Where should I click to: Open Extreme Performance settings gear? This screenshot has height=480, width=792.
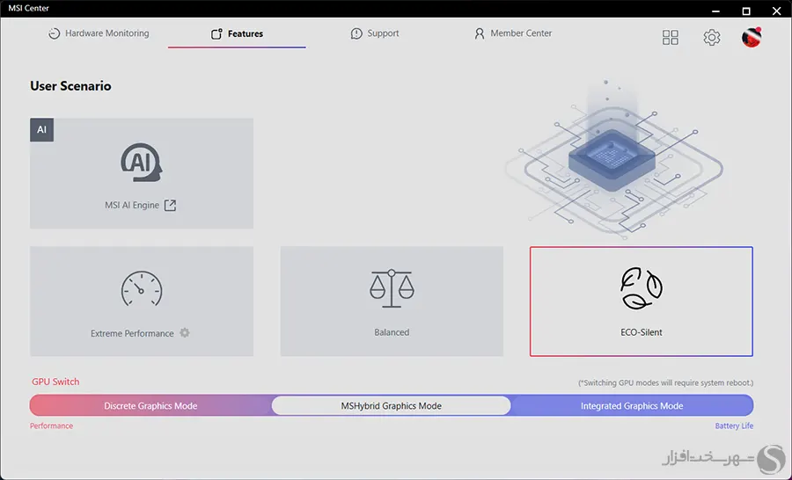(x=185, y=333)
